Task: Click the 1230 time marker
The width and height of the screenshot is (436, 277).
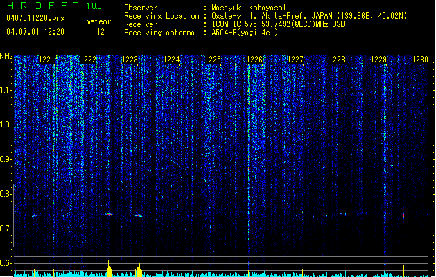Action: (x=420, y=60)
